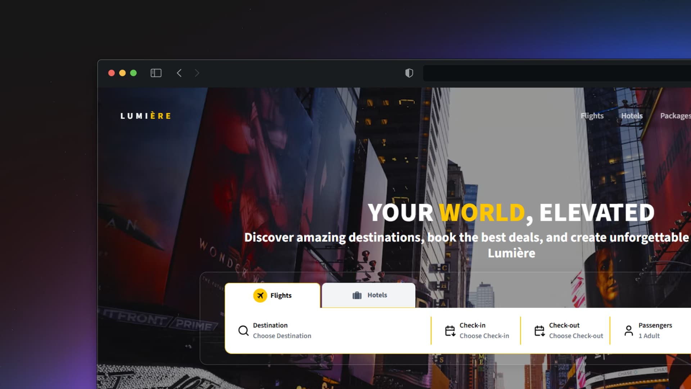Viewport: 691px width, 389px height.
Task: Open the Choose Check-out date picker
Action: point(576,336)
